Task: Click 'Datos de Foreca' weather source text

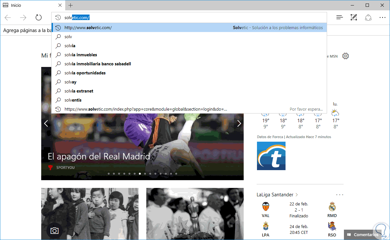Action: click(270, 137)
